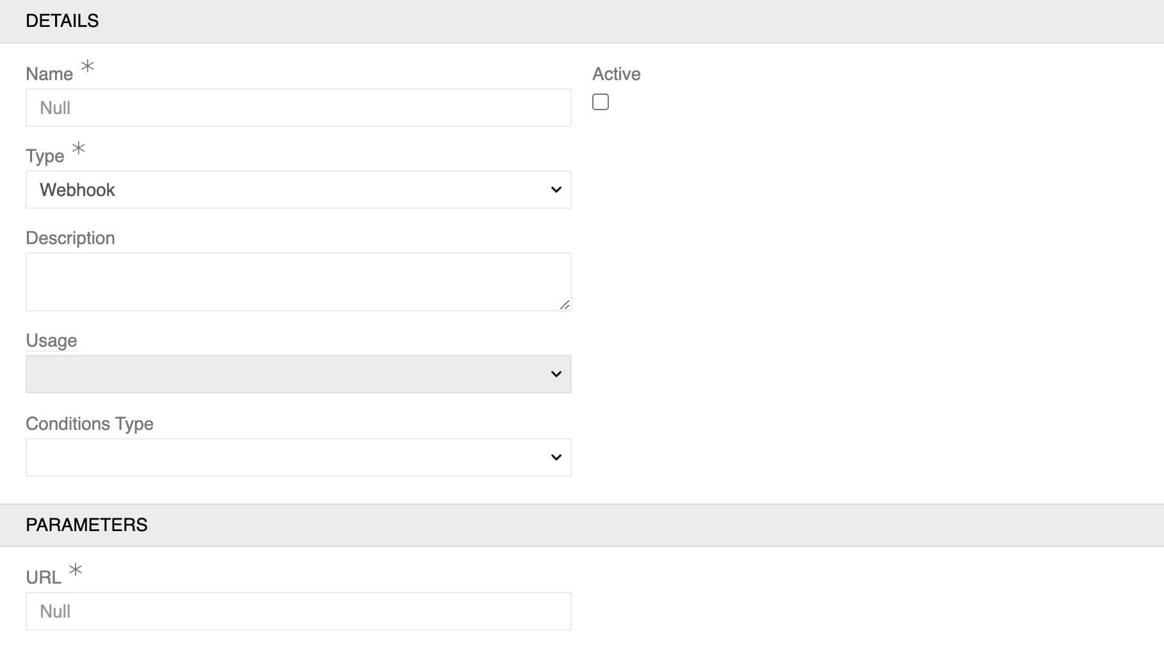Open the Type dropdown showing Webhook
The height and width of the screenshot is (656, 1164).
[298, 190]
